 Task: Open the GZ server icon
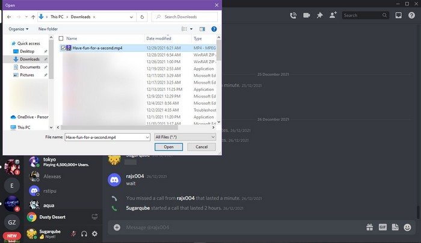(12, 222)
